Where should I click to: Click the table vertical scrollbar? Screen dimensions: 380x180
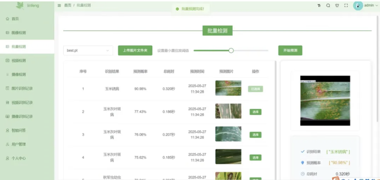276,120
